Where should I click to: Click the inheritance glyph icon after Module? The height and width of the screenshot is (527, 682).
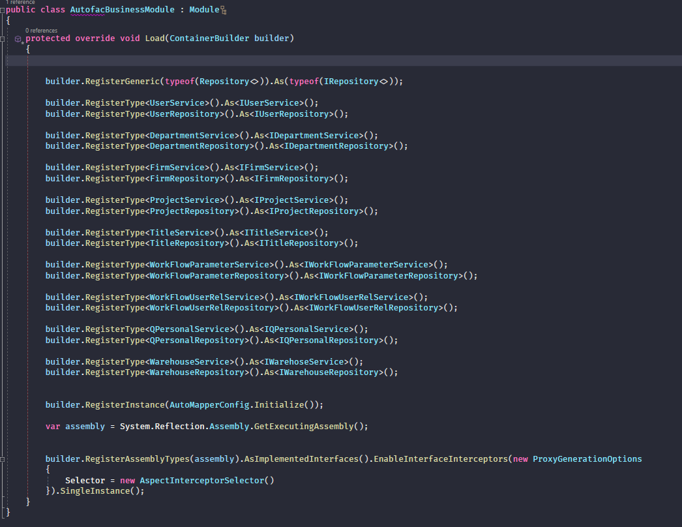click(x=224, y=10)
